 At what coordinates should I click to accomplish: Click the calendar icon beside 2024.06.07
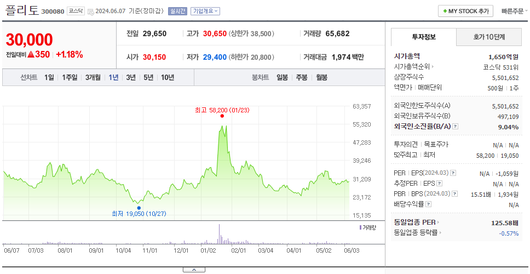click(x=90, y=12)
